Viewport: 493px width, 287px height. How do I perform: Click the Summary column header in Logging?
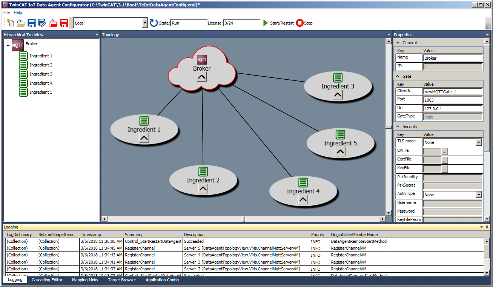click(x=134, y=235)
